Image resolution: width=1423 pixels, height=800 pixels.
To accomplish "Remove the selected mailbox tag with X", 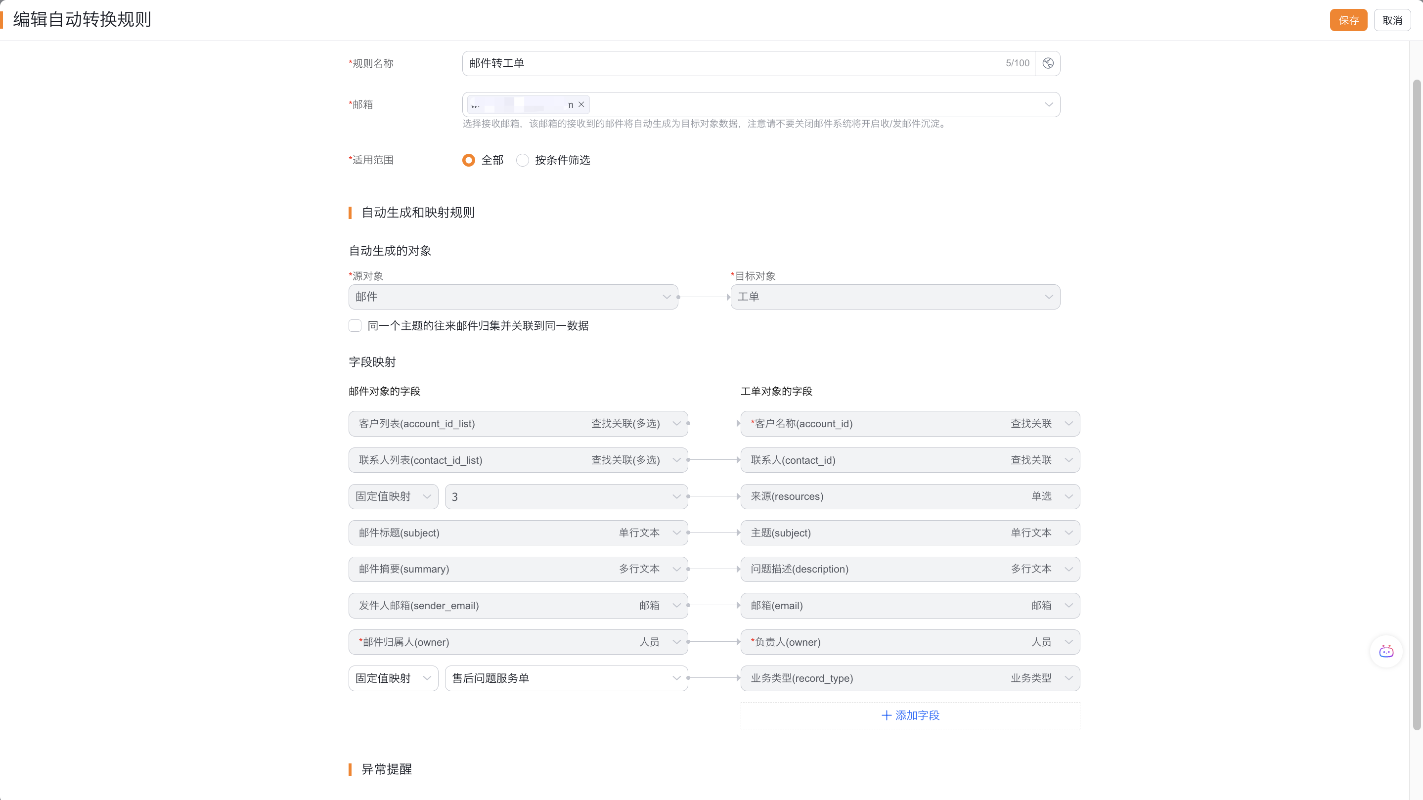I will pyautogui.click(x=581, y=104).
